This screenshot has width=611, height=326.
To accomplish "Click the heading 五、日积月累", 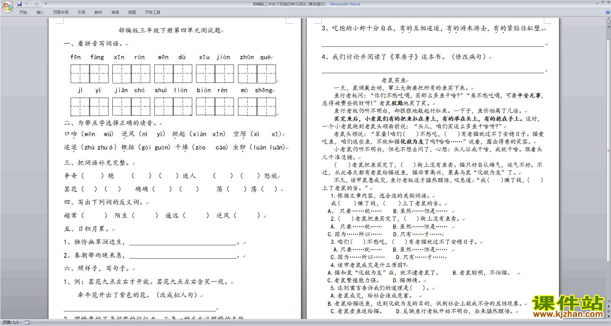I will pos(87,229).
